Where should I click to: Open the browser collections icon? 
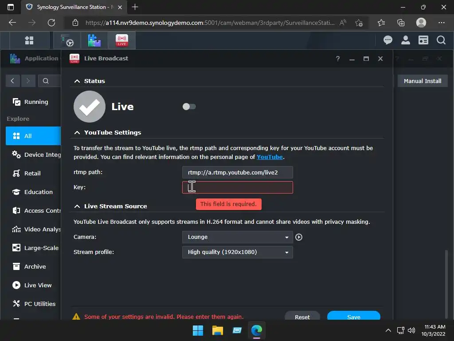tap(401, 23)
